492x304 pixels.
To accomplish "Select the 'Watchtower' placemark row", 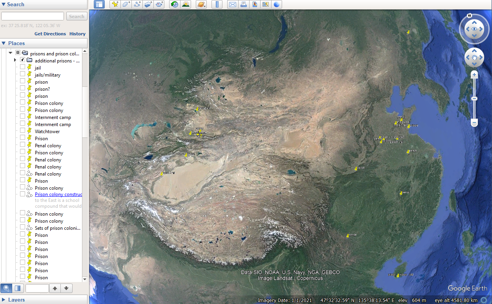I will tap(47, 132).
